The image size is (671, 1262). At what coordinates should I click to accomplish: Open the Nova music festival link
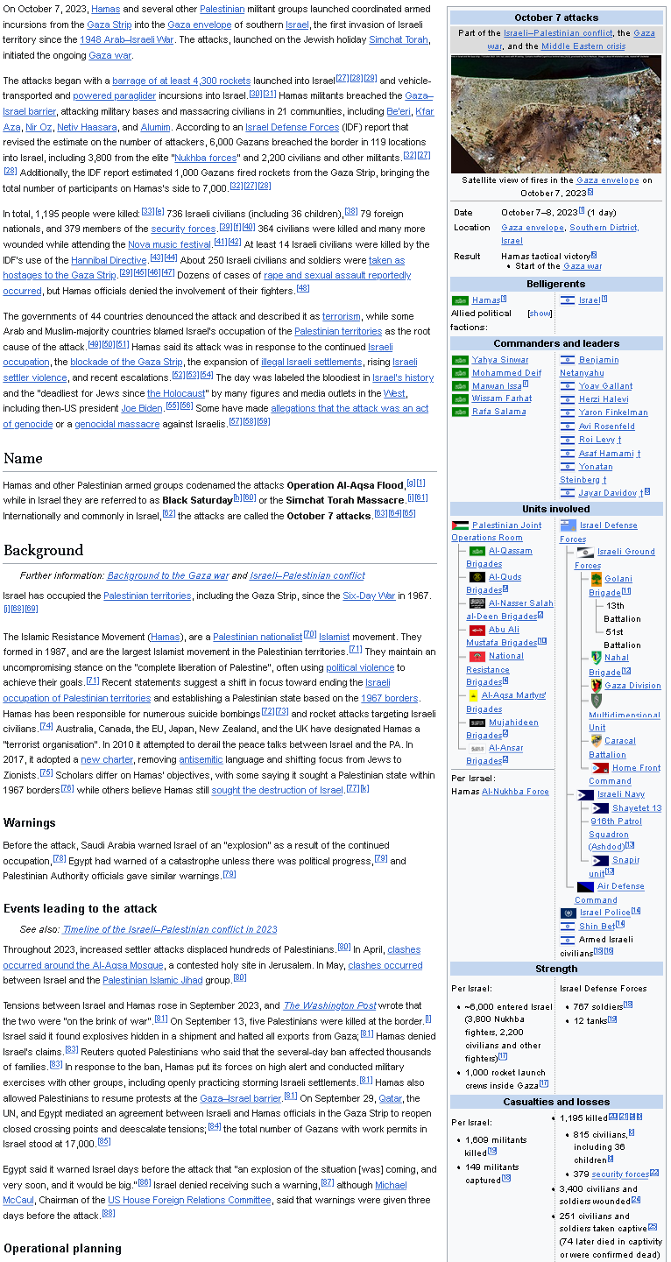click(x=169, y=244)
